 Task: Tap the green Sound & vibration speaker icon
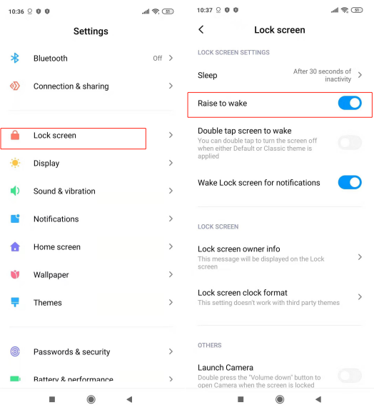(x=15, y=191)
